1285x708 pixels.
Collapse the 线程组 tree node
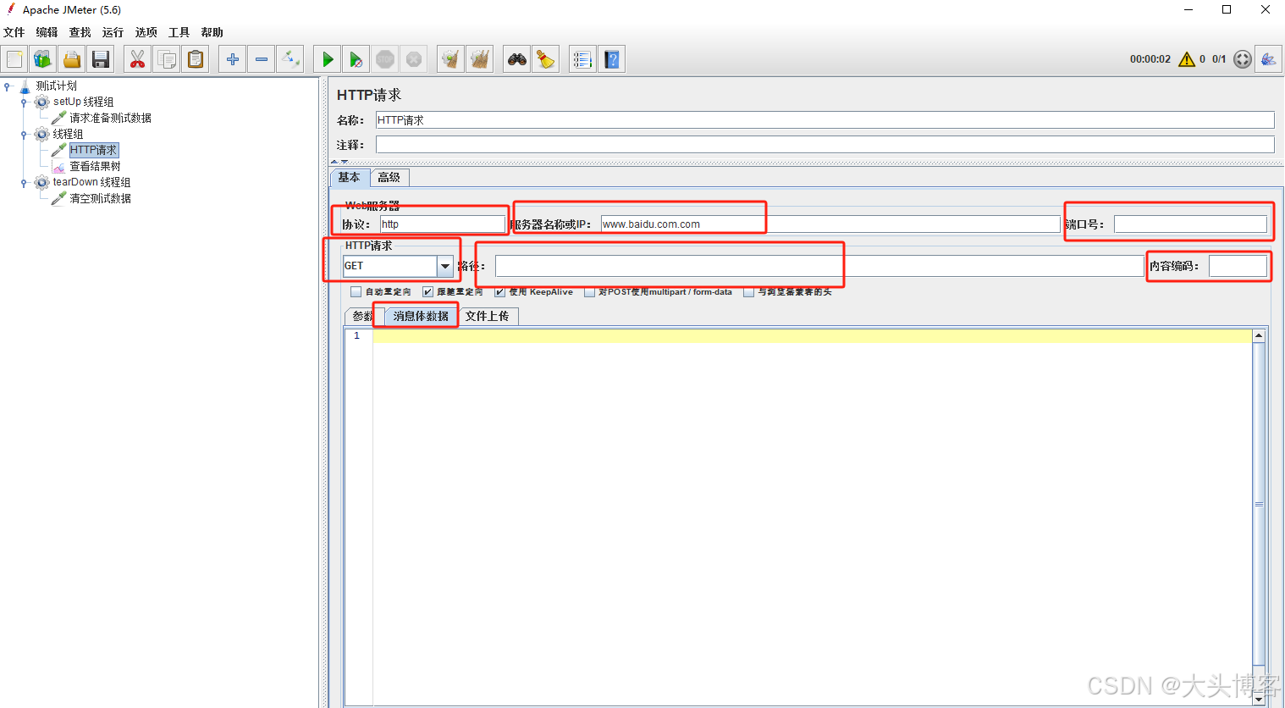pyautogui.click(x=24, y=134)
